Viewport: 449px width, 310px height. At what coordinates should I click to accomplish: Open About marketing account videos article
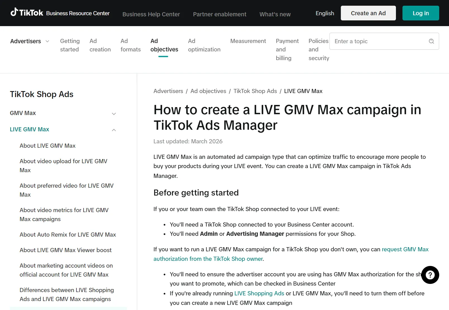(66, 270)
